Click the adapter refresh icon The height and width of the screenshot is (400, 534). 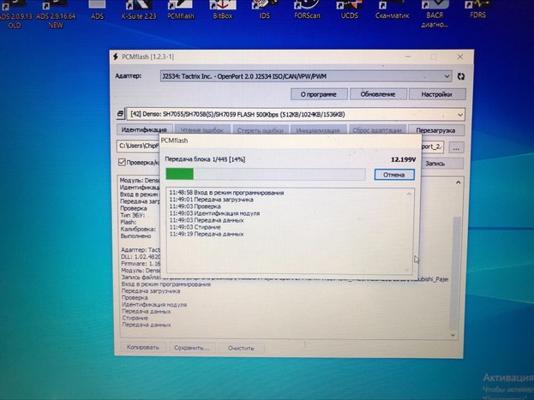[x=460, y=76]
